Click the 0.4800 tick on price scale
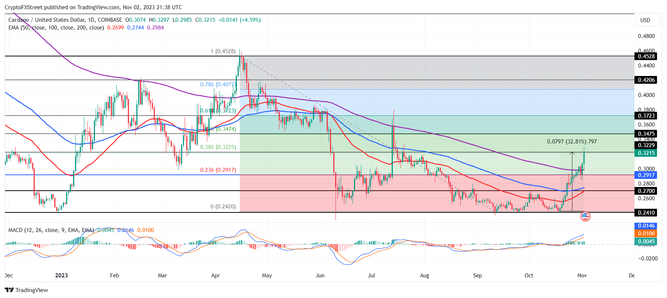The width and height of the screenshot is (667, 298). click(x=646, y=36)
